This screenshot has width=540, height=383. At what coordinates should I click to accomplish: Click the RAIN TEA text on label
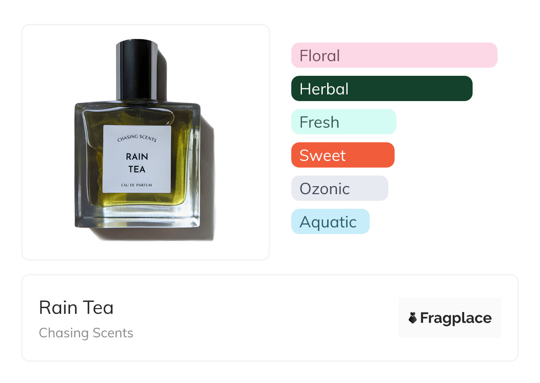[137, 163]
